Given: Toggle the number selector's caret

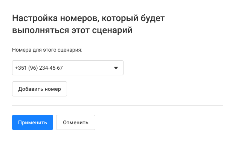Looking at the screenshot, I should click(x=116, y=68).
